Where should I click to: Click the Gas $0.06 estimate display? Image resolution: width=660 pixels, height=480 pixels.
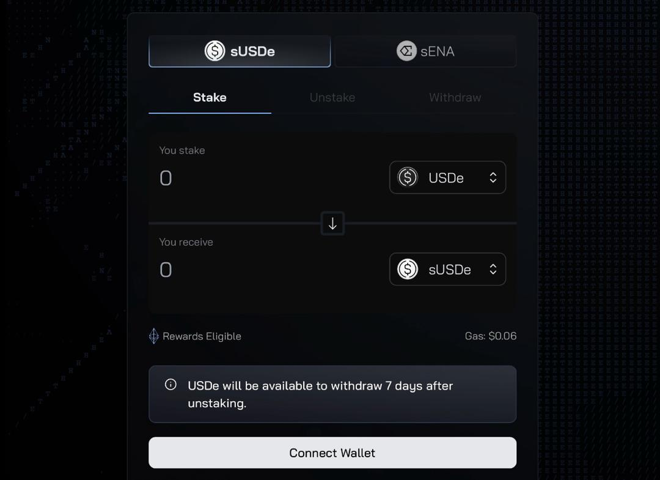click(x=490, y=336)
